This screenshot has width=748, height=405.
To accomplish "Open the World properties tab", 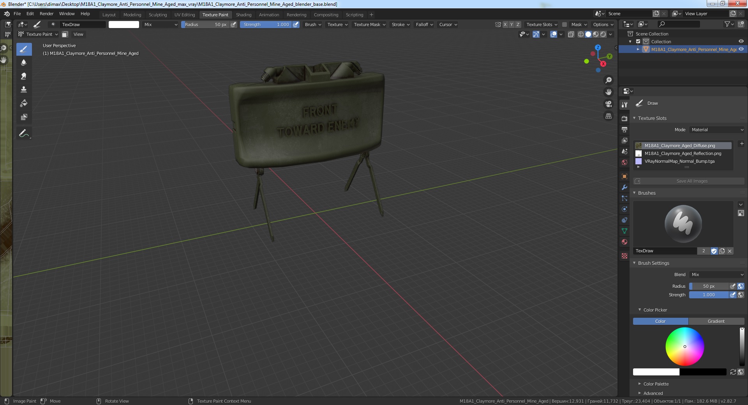I will tap(625, 162).
